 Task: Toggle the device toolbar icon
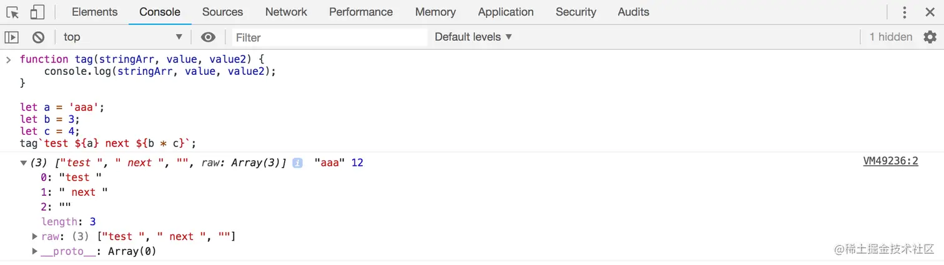tap(37, 12)
